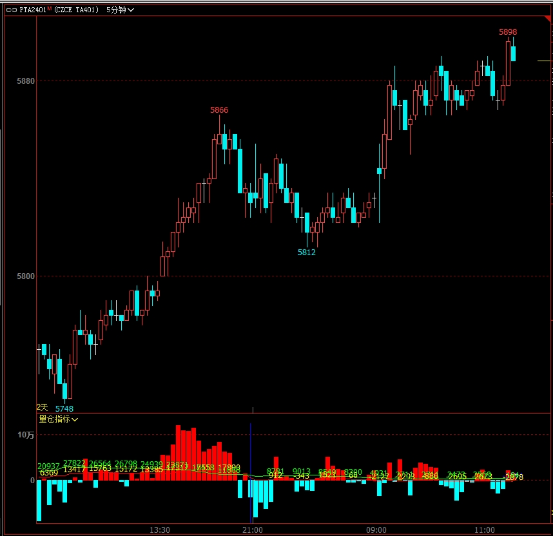Click the 5800 price axis label
553x536 pixels.
tap(26, 276)
